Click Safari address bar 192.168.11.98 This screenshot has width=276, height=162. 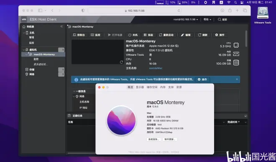pos(135,10)
